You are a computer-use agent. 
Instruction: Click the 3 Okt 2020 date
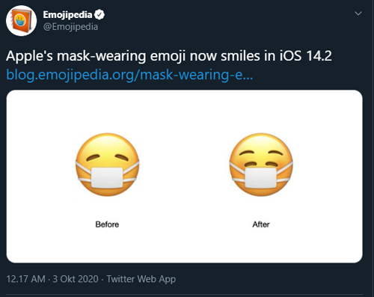[x=76, y=279]
